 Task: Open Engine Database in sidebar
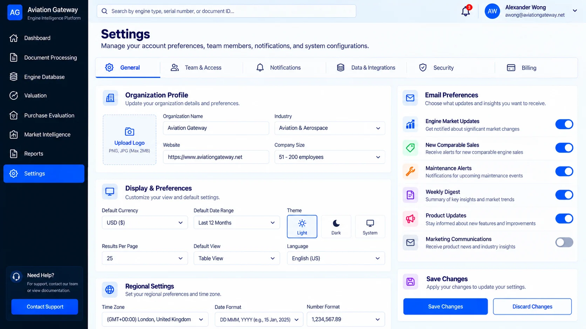44,77
